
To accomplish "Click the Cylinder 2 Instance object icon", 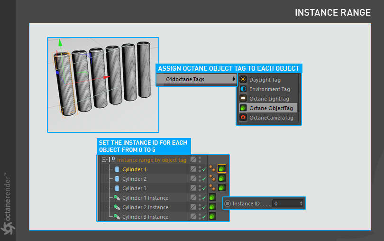I will tap(117, 207).
